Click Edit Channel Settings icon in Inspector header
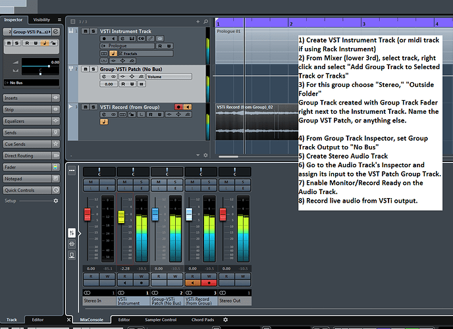 pyautogui.click(x=56, y=32)
